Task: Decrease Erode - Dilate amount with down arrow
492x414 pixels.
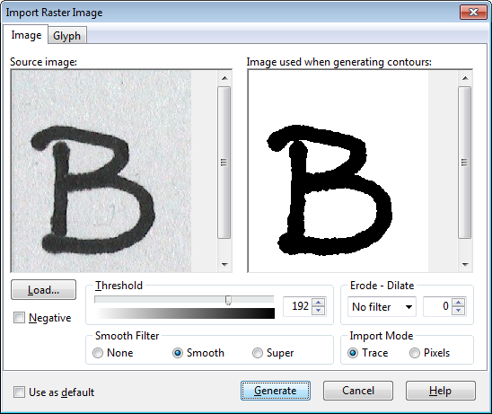Action: click(x=459, y=311)
